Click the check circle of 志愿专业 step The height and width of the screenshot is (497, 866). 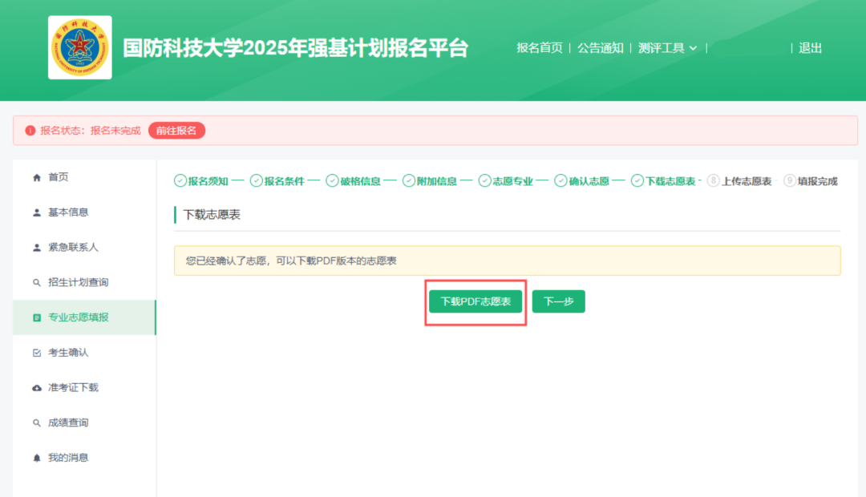click(x=484, y=181)
